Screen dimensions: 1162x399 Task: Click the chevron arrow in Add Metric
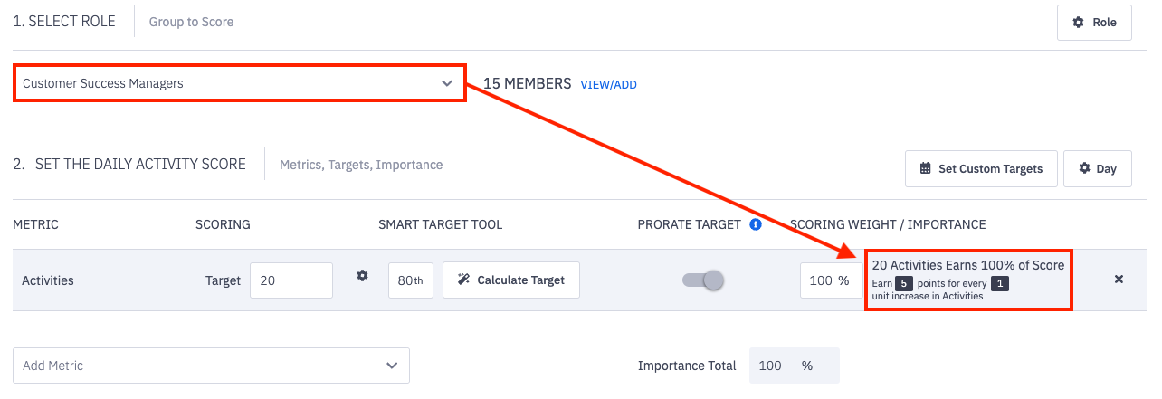click(392, 366)
